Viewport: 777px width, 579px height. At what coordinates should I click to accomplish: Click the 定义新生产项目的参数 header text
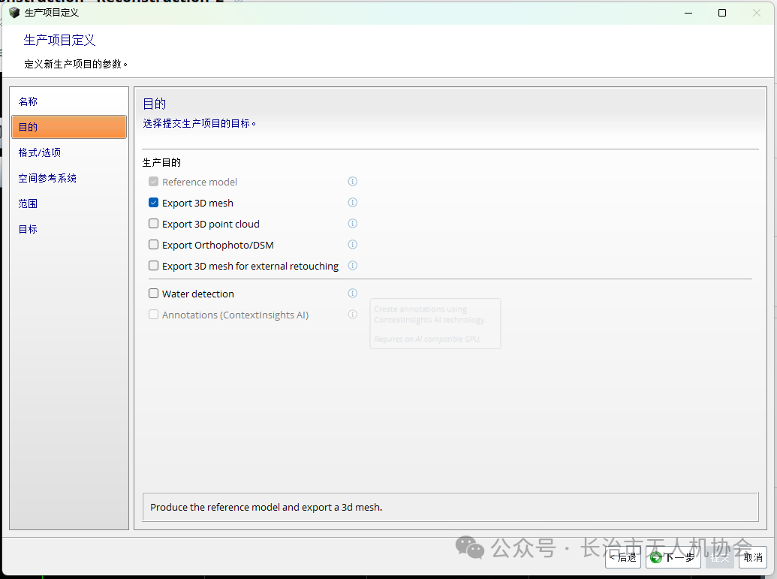pyautogui.click(x=75, y=64)
